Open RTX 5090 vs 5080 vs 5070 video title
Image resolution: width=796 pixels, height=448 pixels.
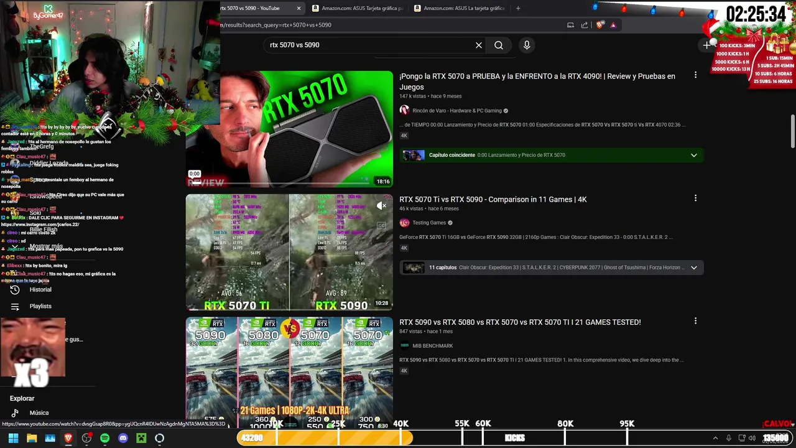[520, 322]
